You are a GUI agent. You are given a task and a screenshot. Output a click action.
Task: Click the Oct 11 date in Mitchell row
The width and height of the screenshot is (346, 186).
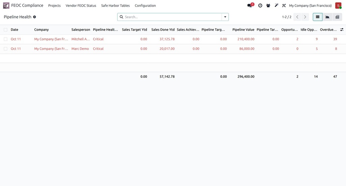(x=16, y=39)
